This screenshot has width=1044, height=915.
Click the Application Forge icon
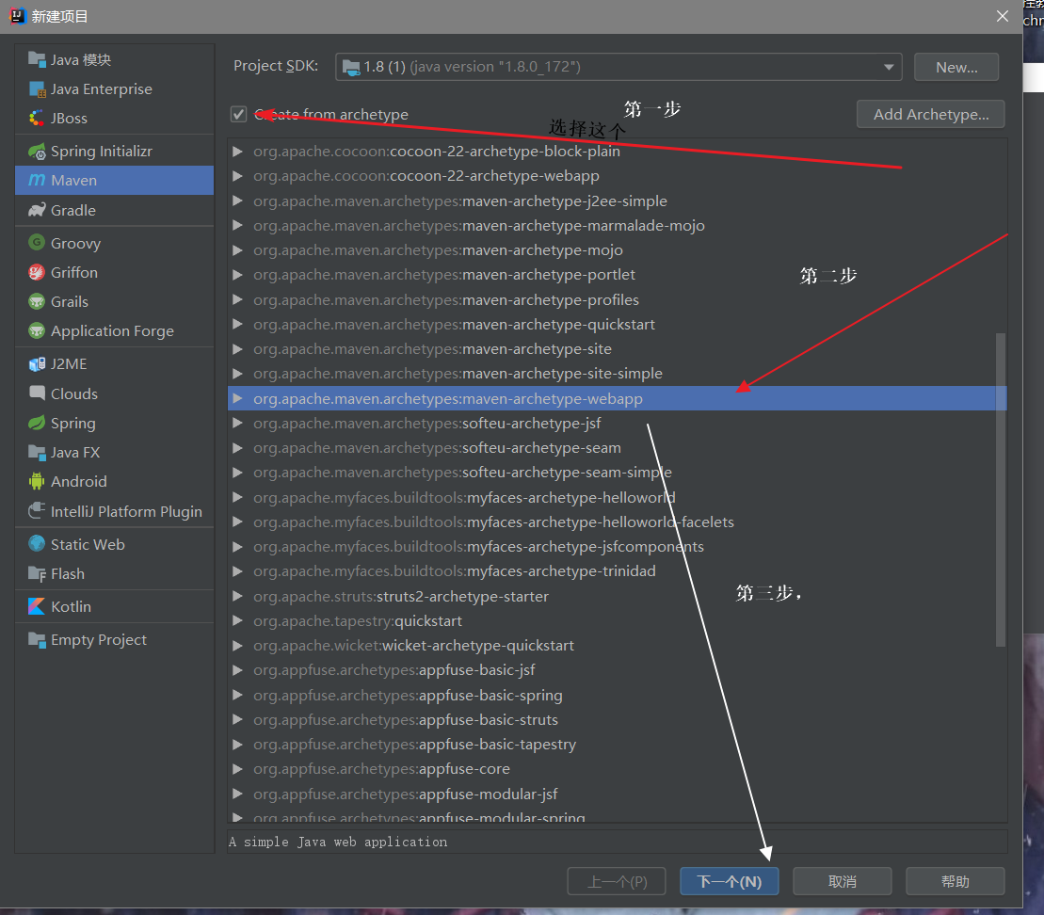pos(37,331)
